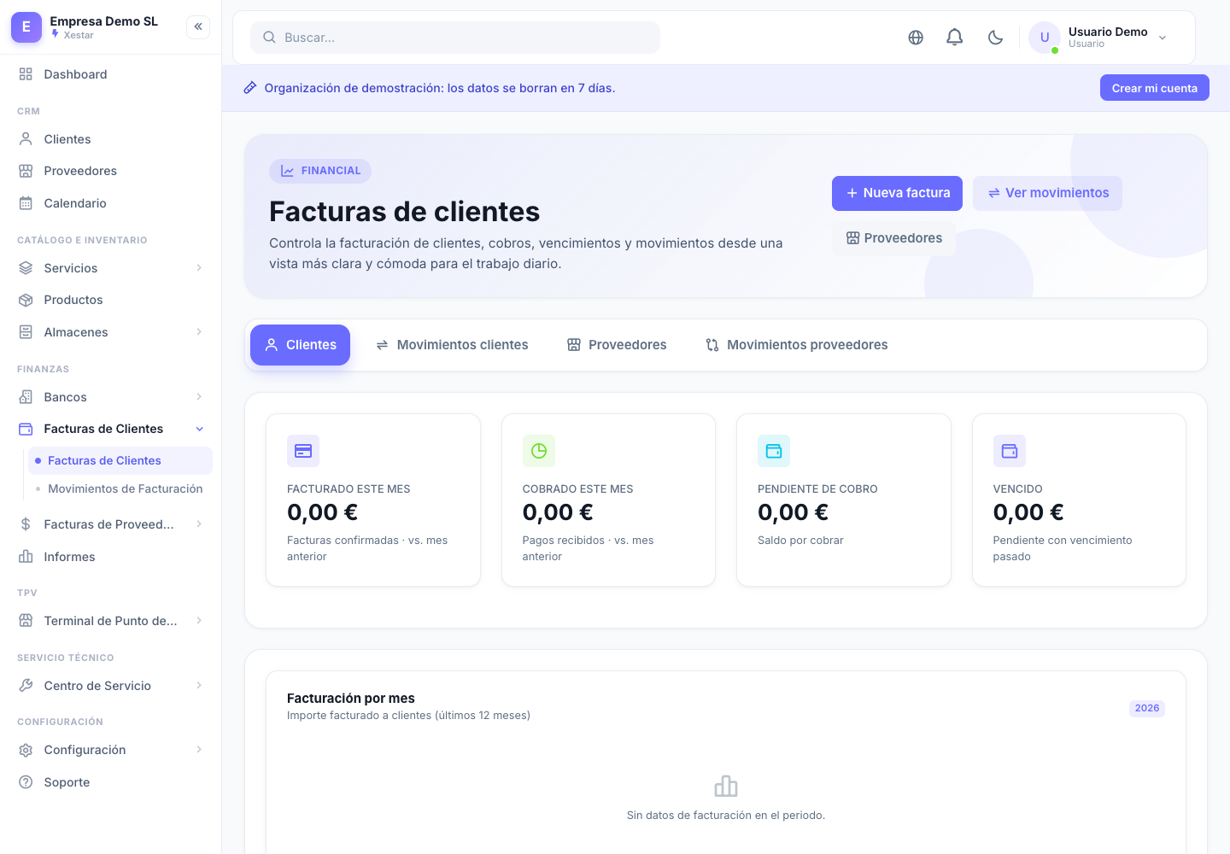Click the Servicios layers icon
The image size is (1230, 854).
(x=26, y=268)
